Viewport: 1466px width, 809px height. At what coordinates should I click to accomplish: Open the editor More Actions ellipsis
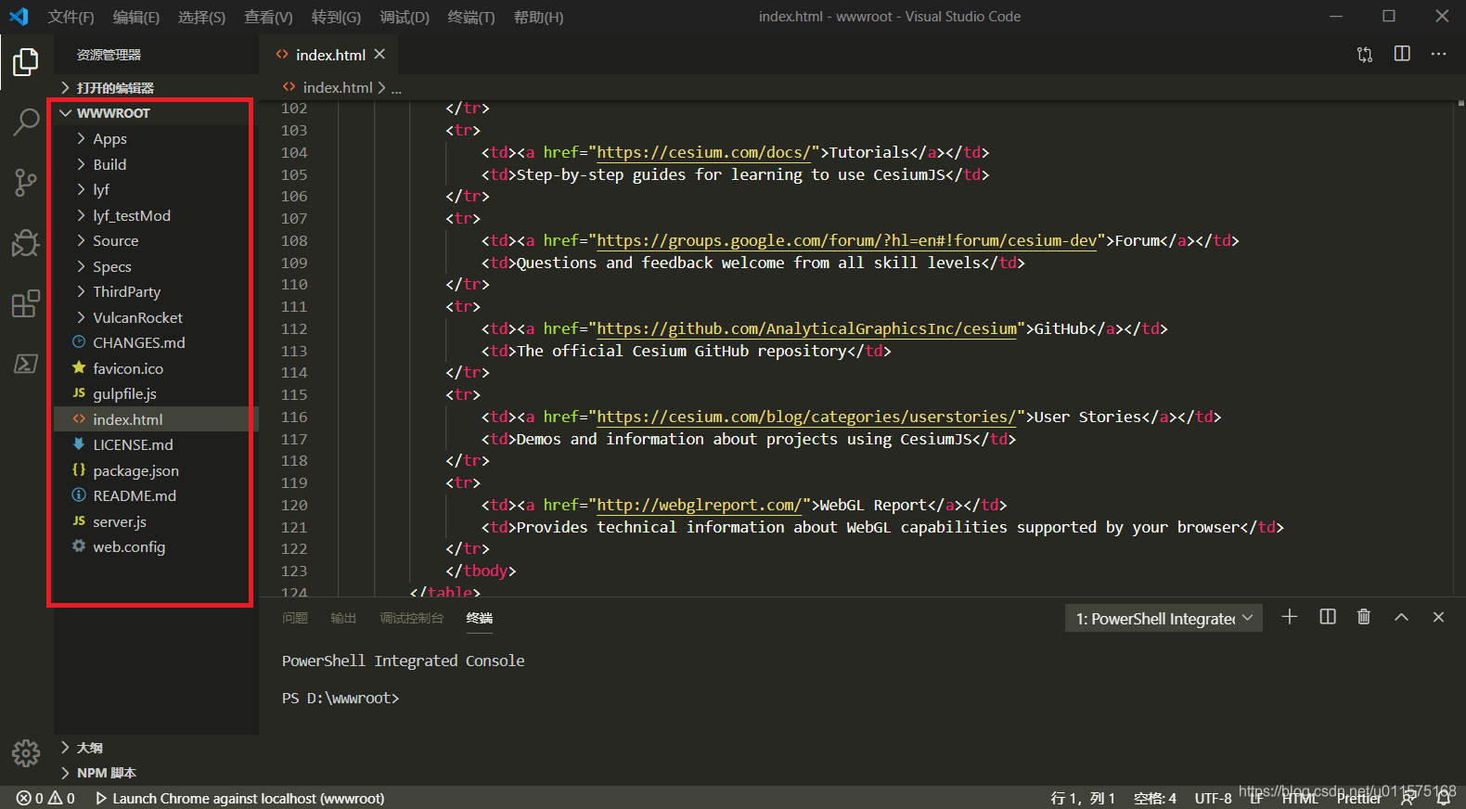(1438, 54)
